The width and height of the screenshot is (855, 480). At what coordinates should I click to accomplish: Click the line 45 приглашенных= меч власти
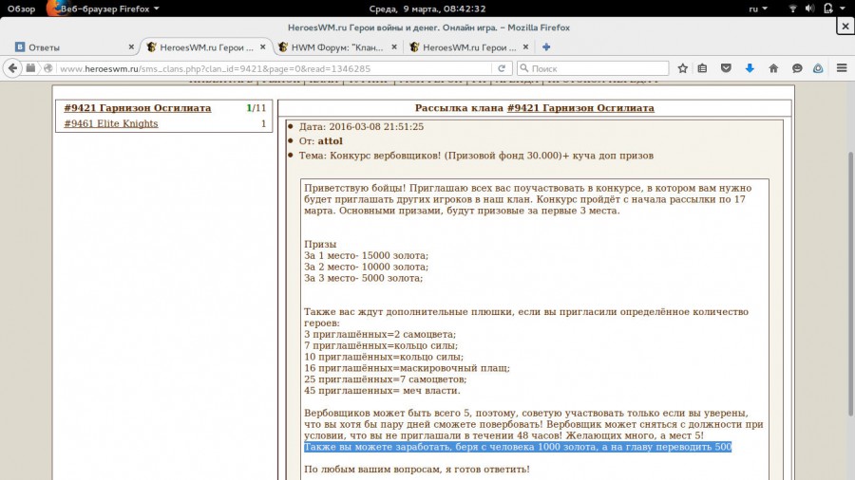382,391
